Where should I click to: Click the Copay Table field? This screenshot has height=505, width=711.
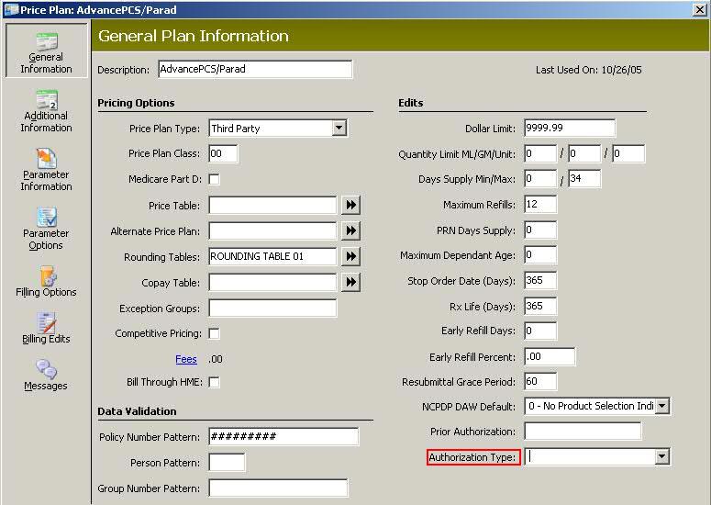pos(272,282)
